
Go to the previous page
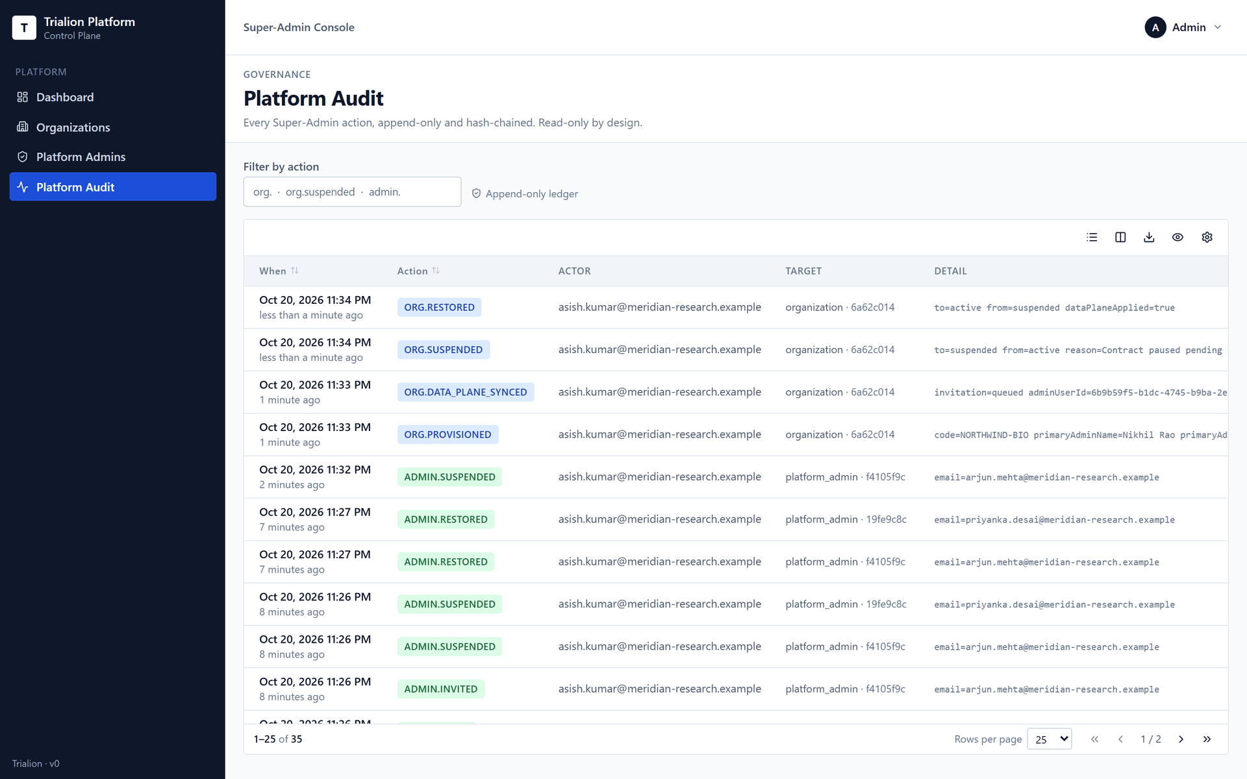click(1120, 739)
